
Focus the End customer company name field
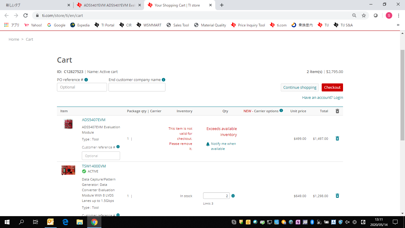(137, 87)
